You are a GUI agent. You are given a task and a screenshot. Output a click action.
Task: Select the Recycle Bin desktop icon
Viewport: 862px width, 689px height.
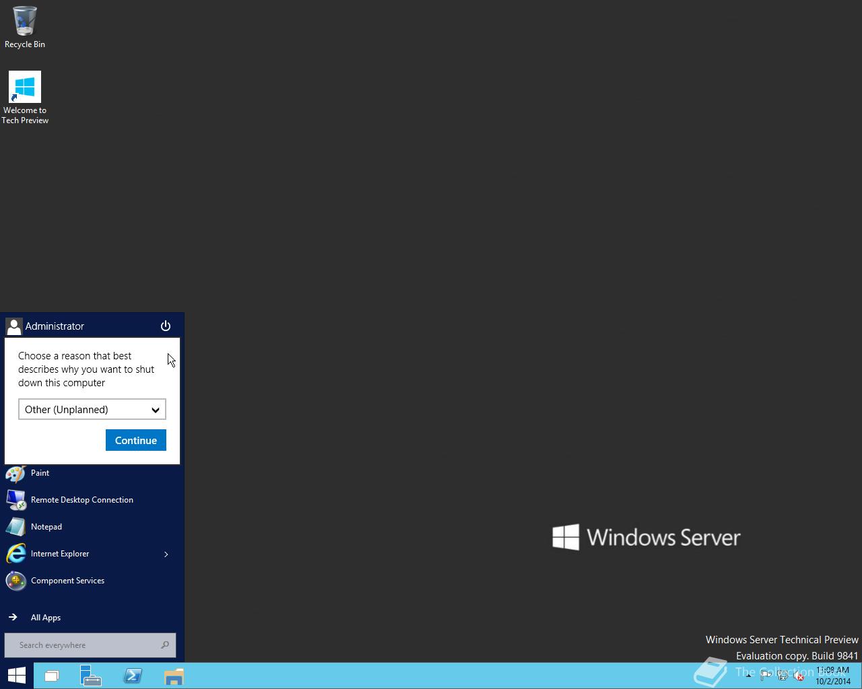(25, 28)
